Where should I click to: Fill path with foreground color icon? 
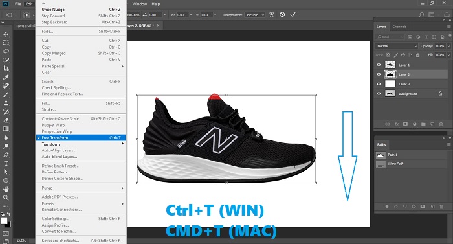tap(387, 206)
